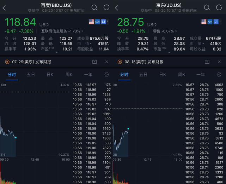Dismiss Baidu 07-29 earnings notice

[107, 62]
